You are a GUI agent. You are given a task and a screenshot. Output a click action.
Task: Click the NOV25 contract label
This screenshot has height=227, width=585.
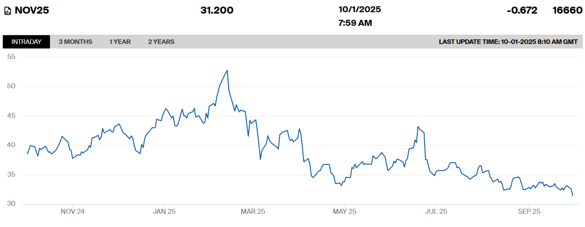tap(32, 10)
